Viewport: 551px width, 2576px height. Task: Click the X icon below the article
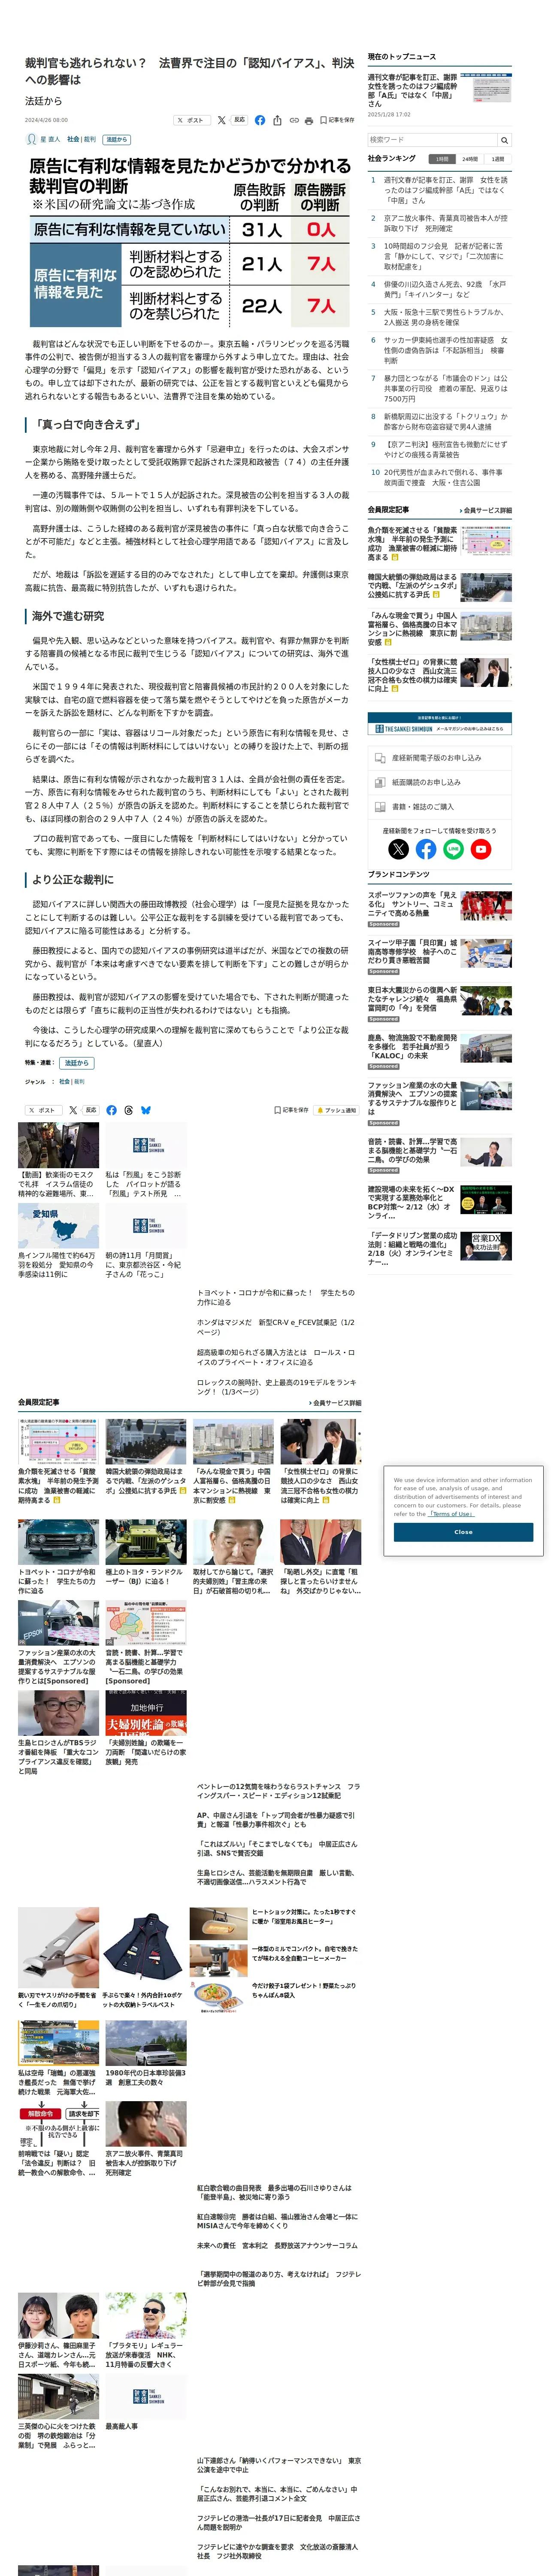[72, 1110]
